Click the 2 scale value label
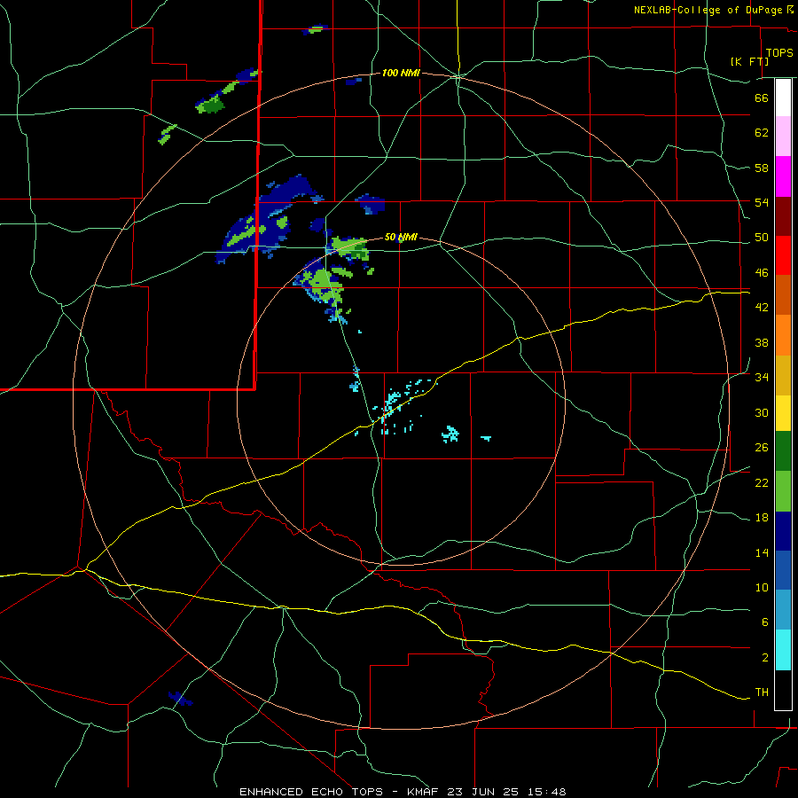This screenshot has height=798, width=798. pyautogui.click(x=764, y=657)
